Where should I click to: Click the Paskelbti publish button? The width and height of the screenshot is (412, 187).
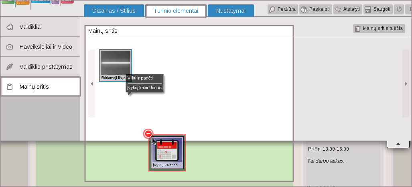pyautogui.click(x=316, y=10)
